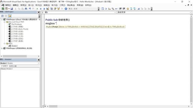Screen dimensions: 193x108
Task: Click the (Name) Module1 property field
Action: tap(20, 69)
